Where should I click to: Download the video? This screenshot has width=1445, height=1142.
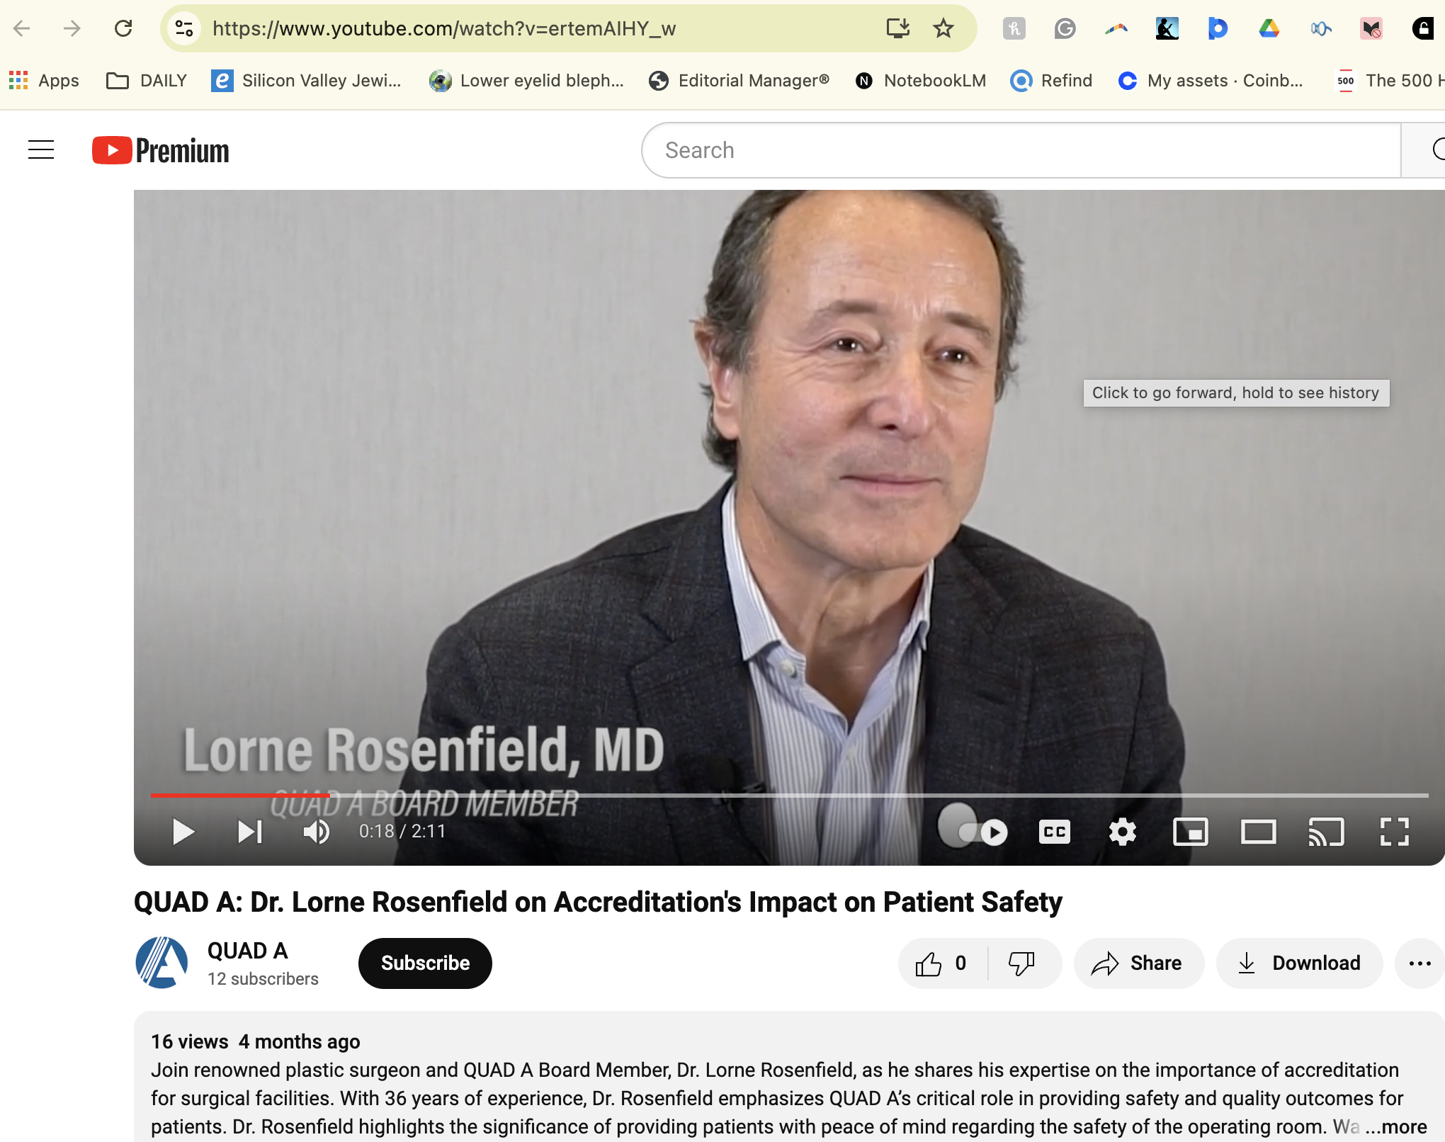tap(1299, 963)
